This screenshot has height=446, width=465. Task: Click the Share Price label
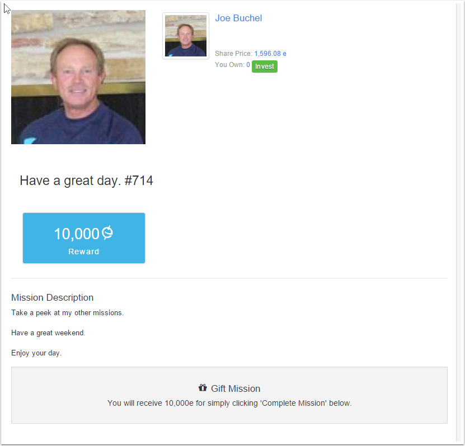coord(233,54)
